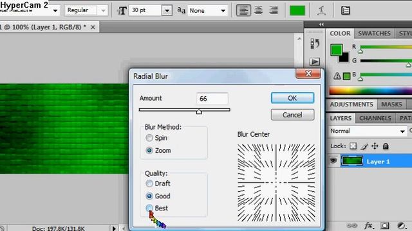Viewport: 412px width, 231px height.
Task: Click canvas scrollbar up arrow
Action: tap(299, 38)
